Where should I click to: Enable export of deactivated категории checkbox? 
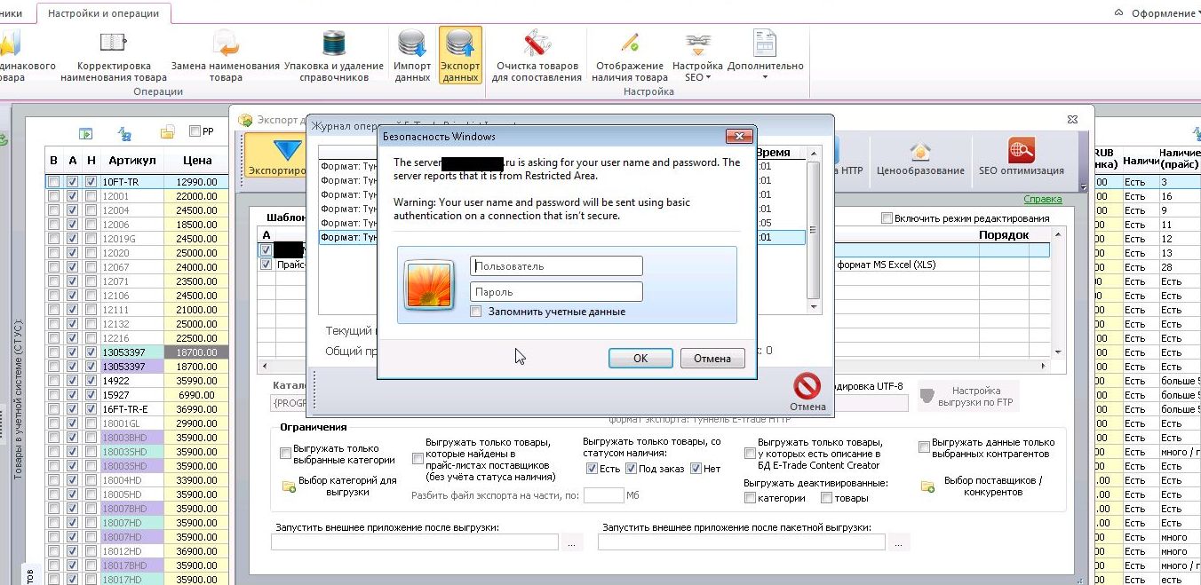pos(750,498)
